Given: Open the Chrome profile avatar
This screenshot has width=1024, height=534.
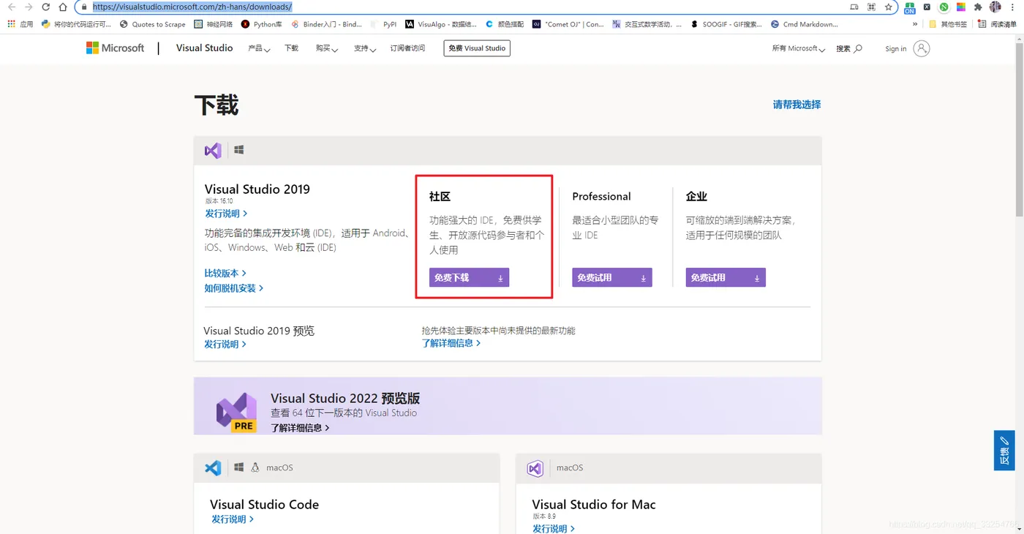Looking at the screenshot, I should point(995,7).
